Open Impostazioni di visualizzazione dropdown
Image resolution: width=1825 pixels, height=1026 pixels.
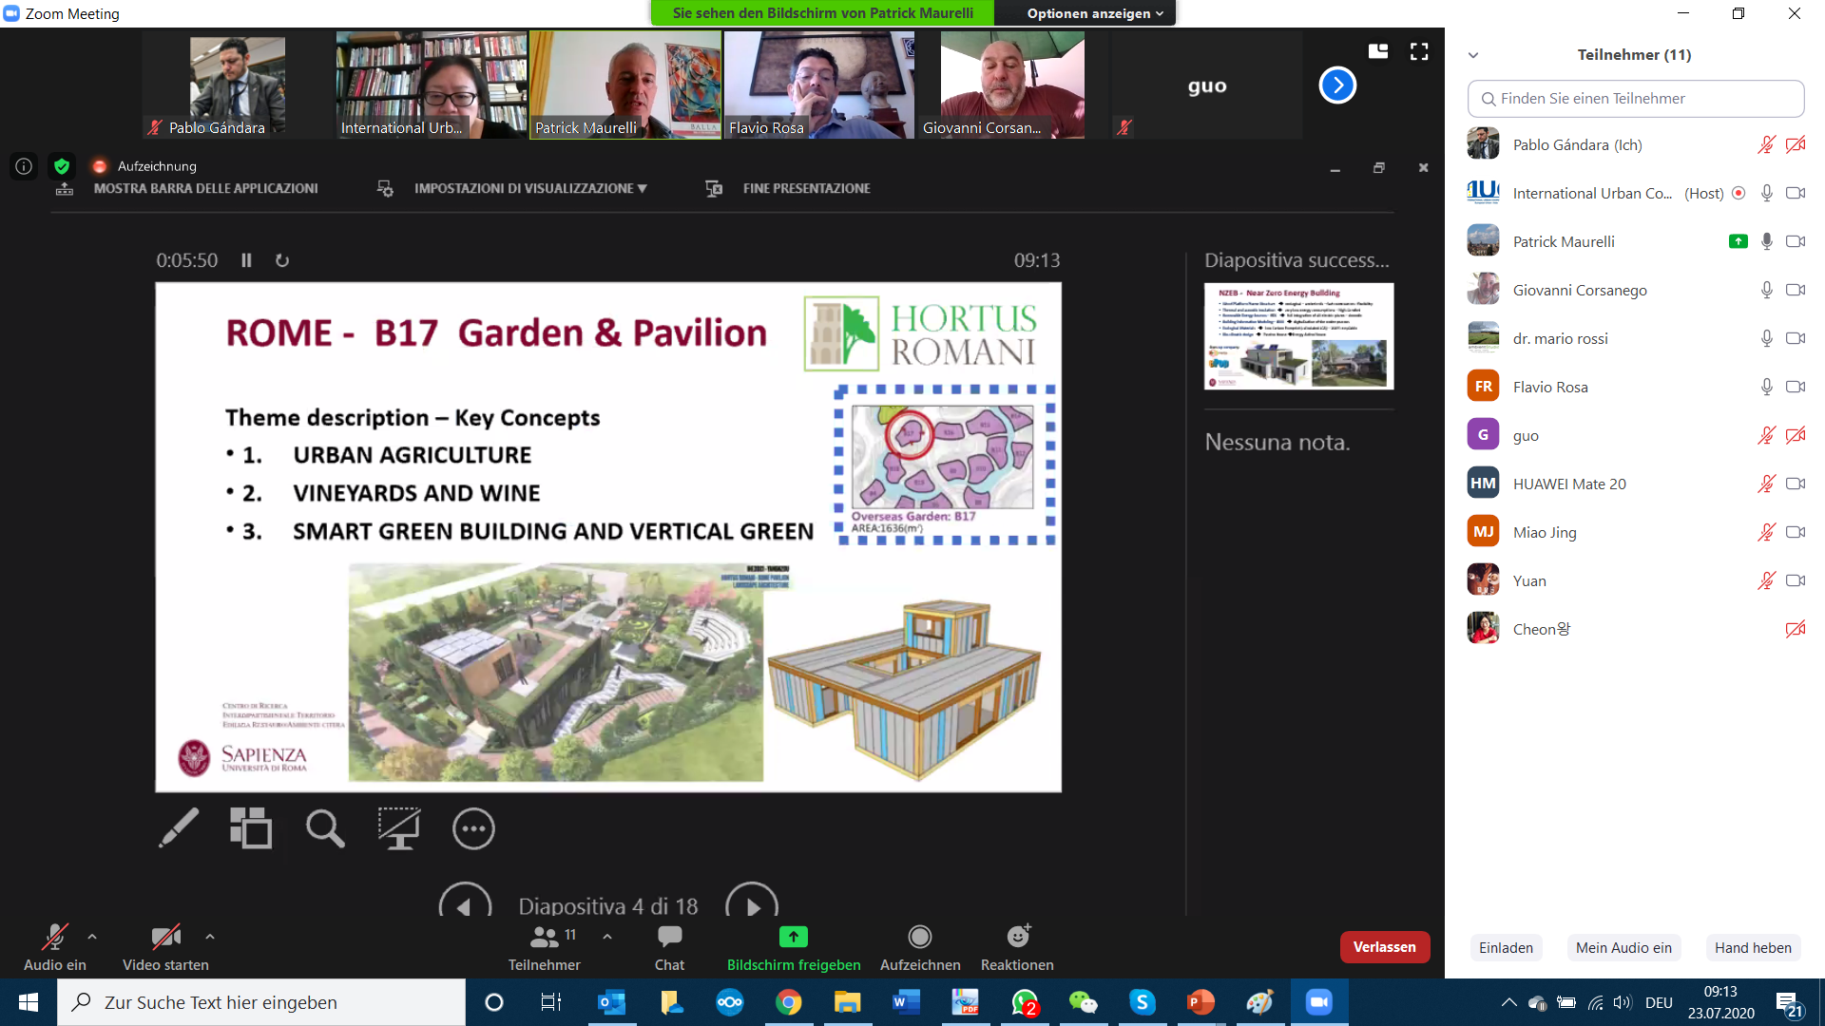pos(529,189)
